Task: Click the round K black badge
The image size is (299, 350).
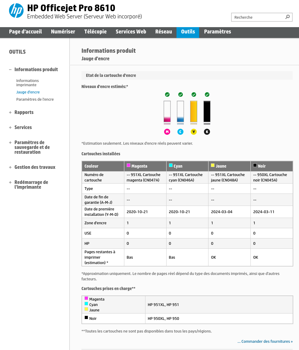Action: 207,132
